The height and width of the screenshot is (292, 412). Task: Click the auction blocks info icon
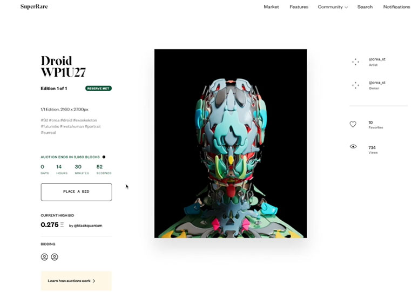click(x=104, y=157)
